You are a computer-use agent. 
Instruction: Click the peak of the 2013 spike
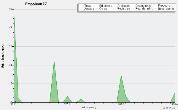pos(121,76)
